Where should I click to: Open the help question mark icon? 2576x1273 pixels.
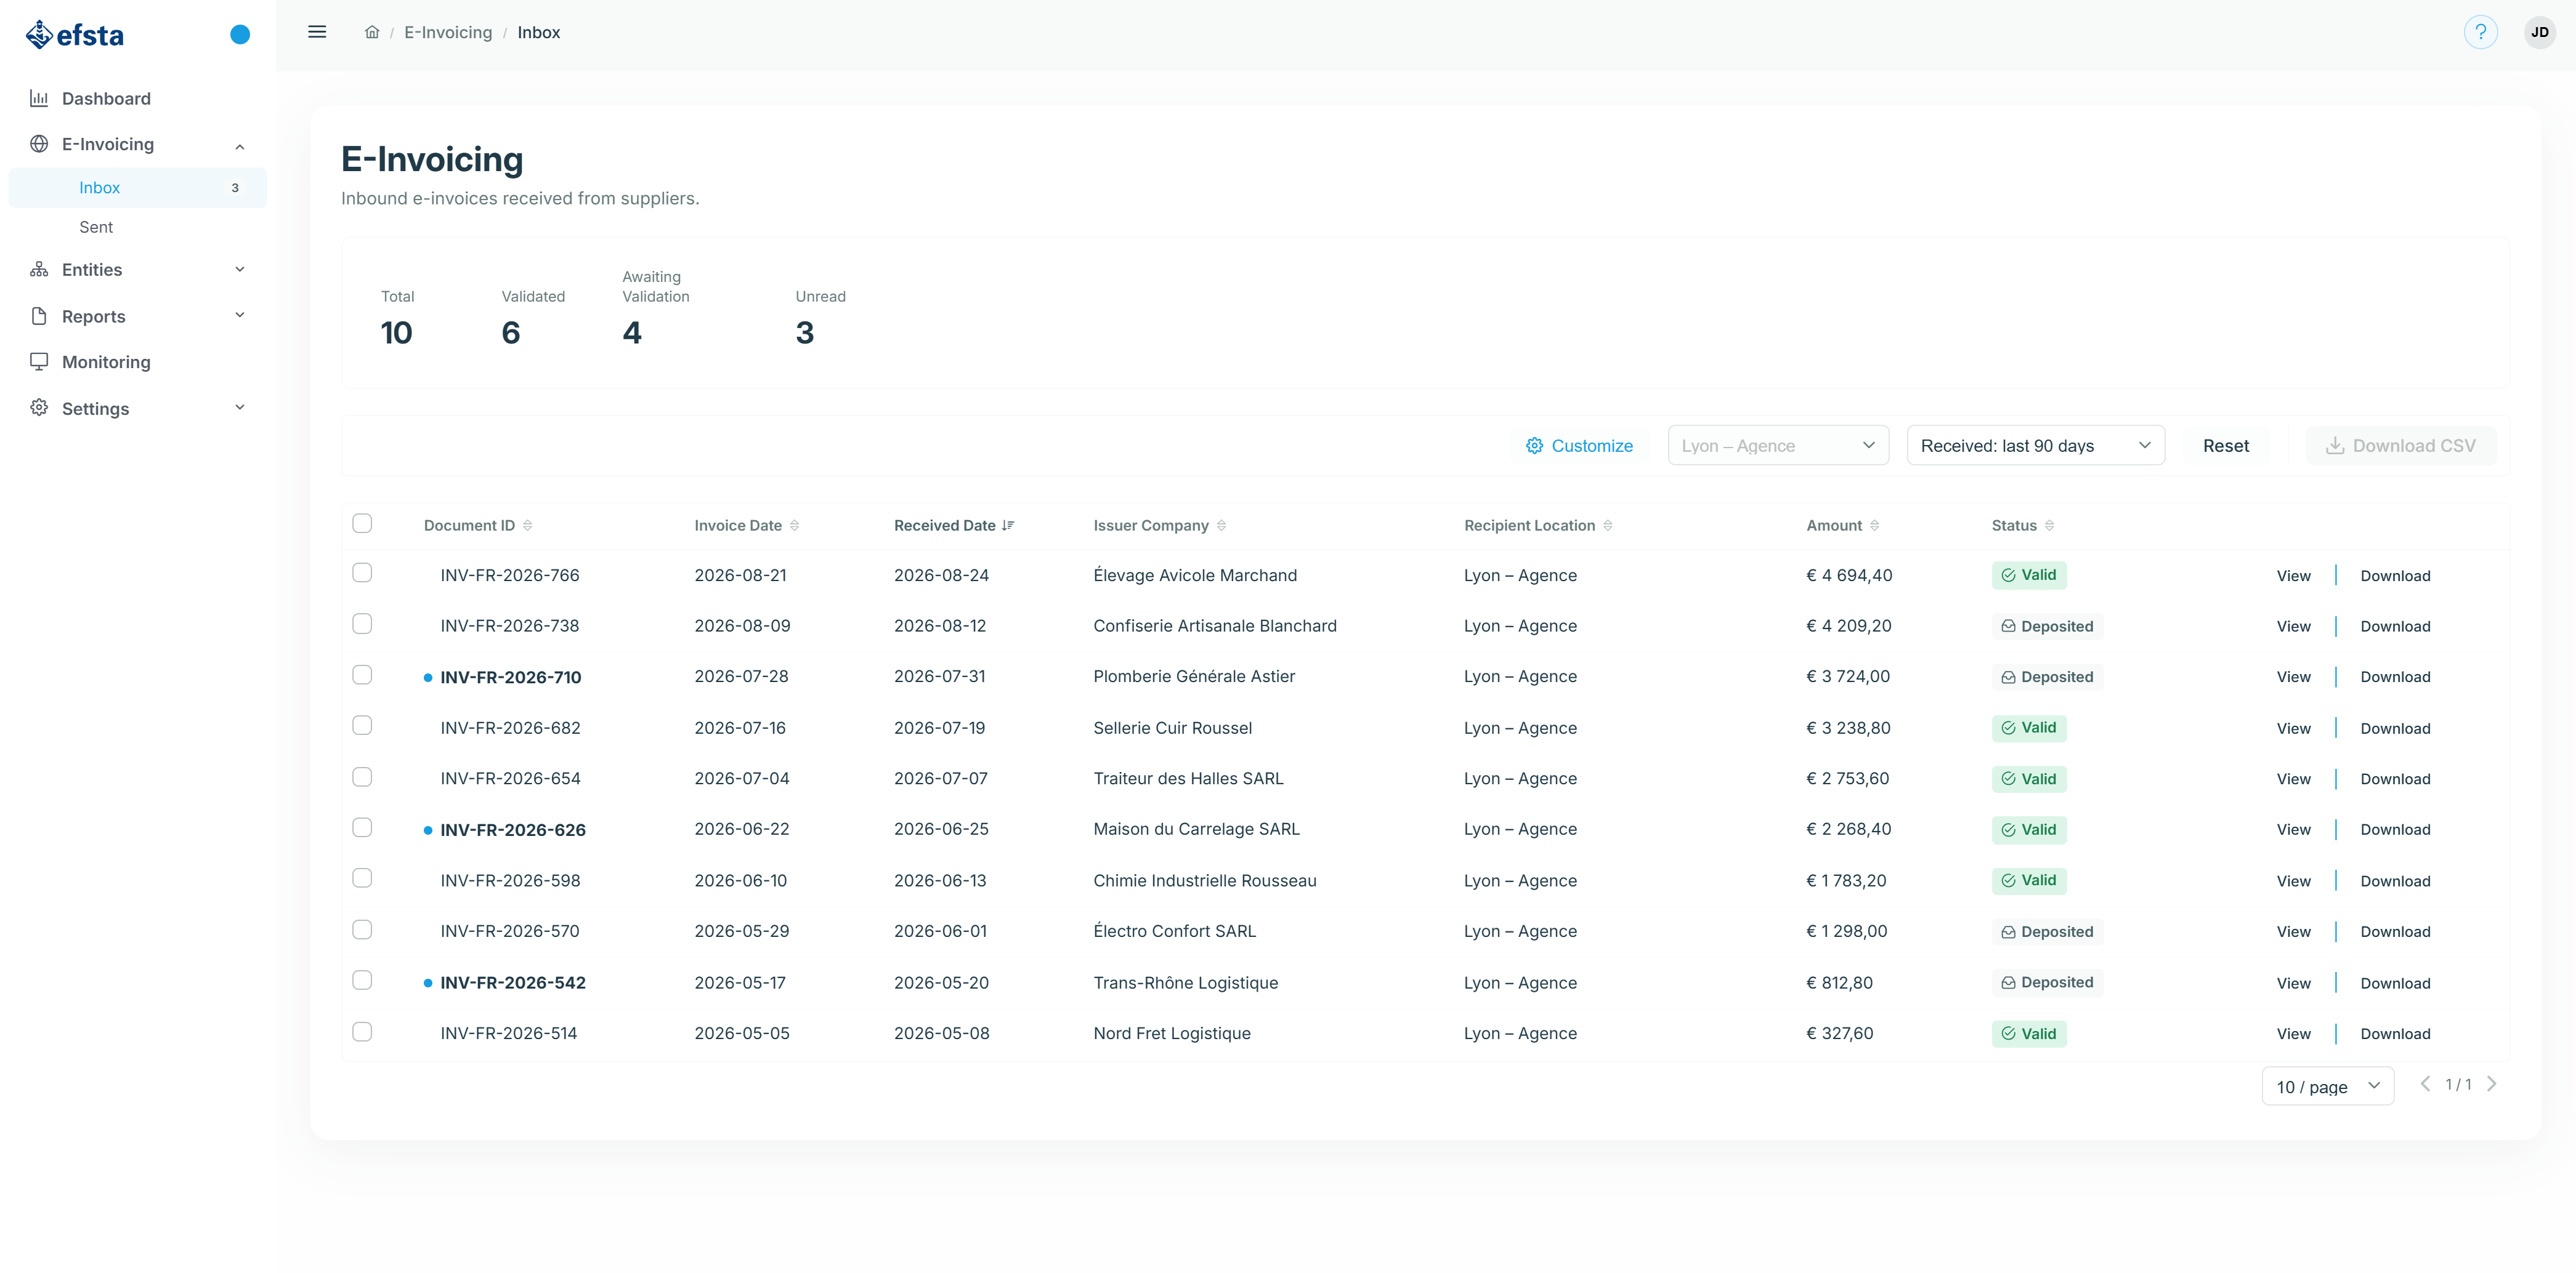(x=2480, y=32)
